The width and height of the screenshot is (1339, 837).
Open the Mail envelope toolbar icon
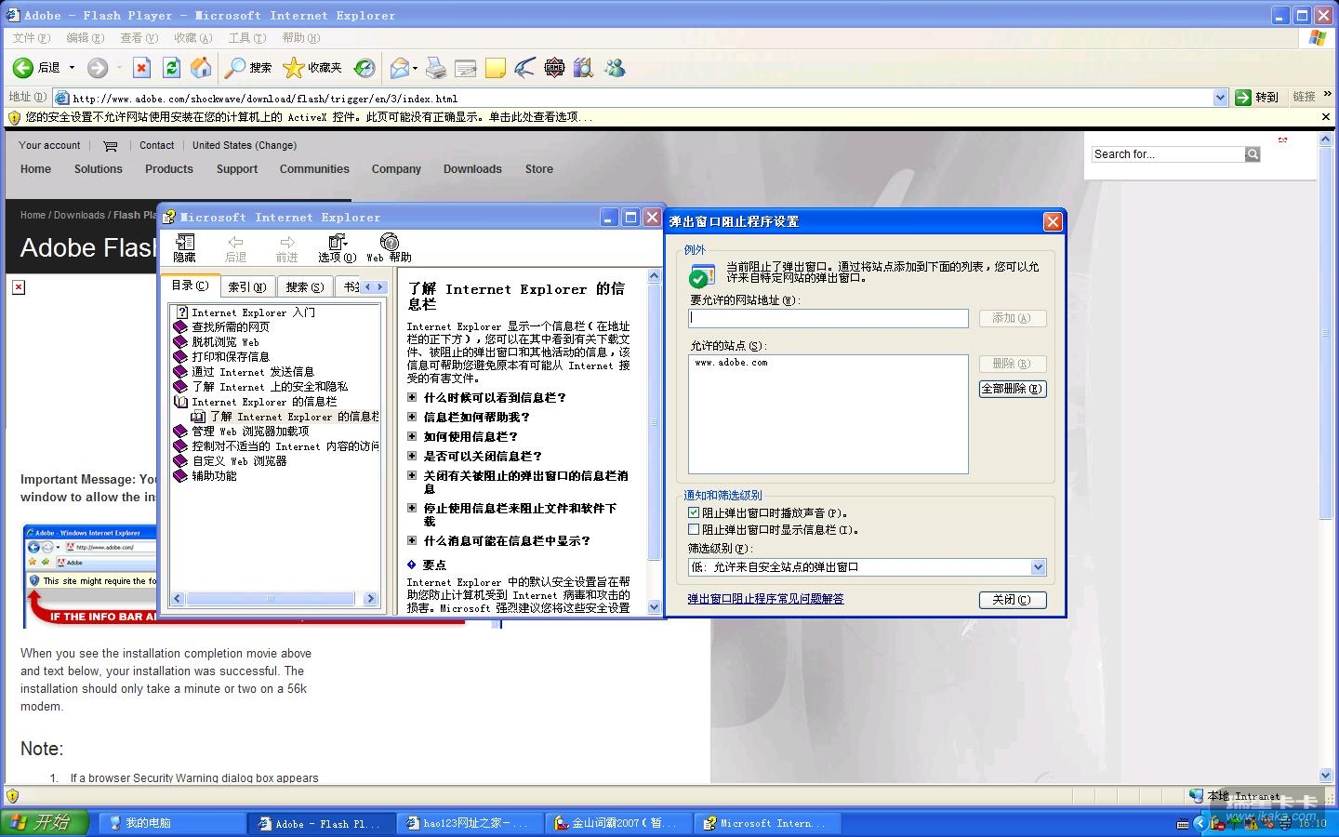400,68
